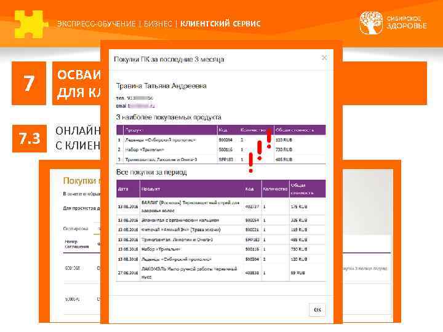Click the client name Травина Татьяна Андреевна
The width and height of the screenshot is (443, 332).
click(161, 86)
